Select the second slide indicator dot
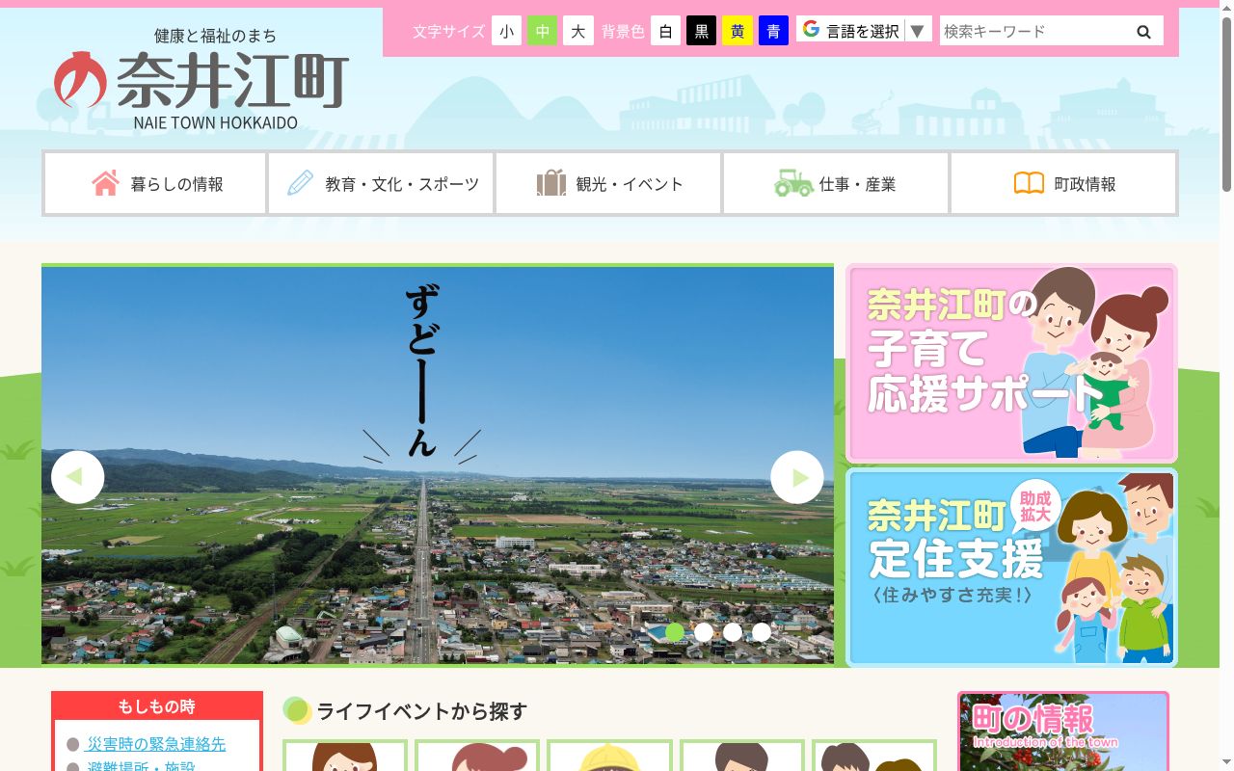 [704, 632]
